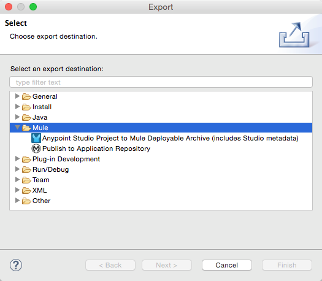Click the Plug-in Development folder icon
322x281 pixels.
26,159
